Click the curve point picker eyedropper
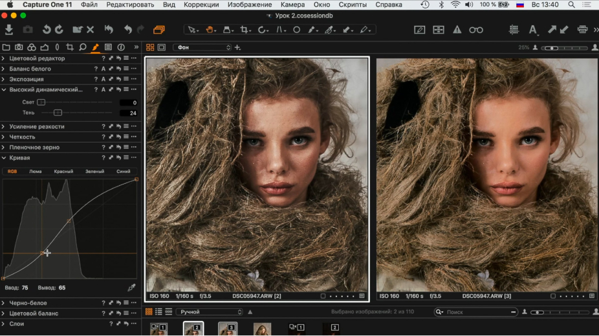The width and height of the screenshot is (599, 336). tap(132, 287)
